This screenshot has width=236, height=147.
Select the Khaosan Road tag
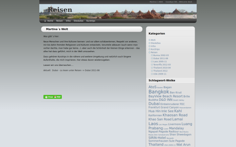[175, 115]
